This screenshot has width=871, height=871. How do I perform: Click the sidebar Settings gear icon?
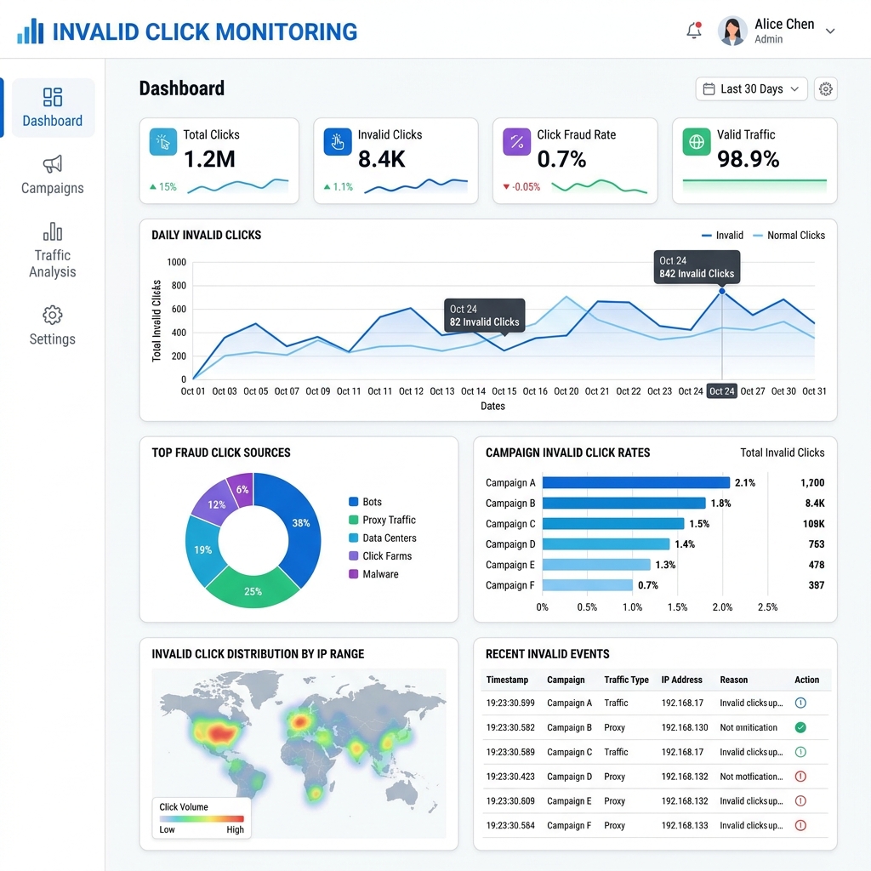click(53, 315)
